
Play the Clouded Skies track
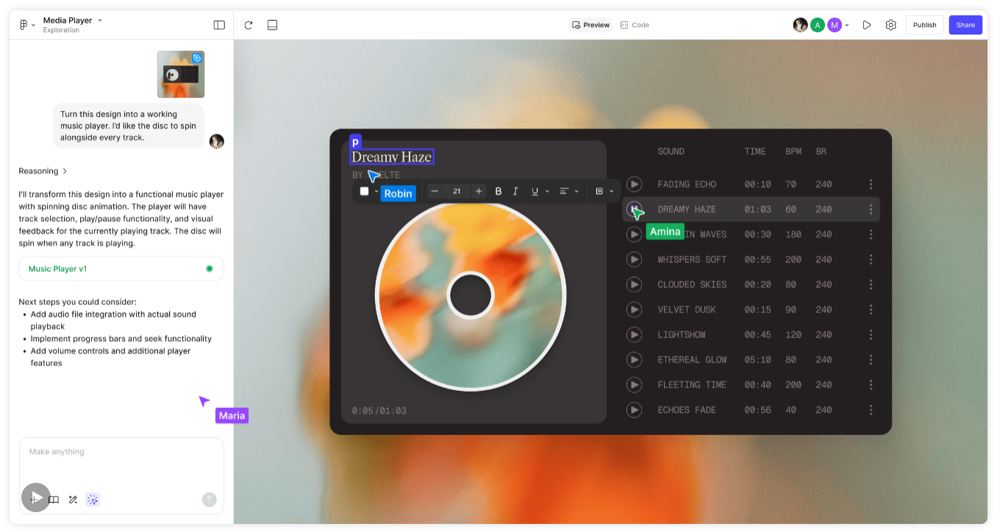634,284
